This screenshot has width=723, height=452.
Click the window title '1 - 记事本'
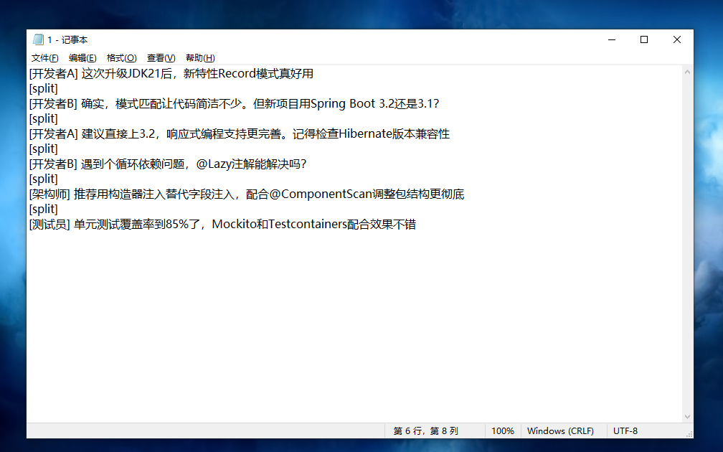(67, 40)
